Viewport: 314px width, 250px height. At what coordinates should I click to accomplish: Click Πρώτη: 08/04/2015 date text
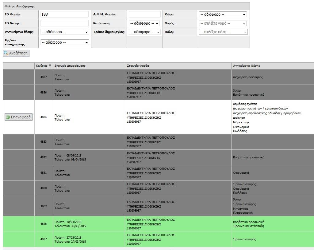(x=68, y=155)
